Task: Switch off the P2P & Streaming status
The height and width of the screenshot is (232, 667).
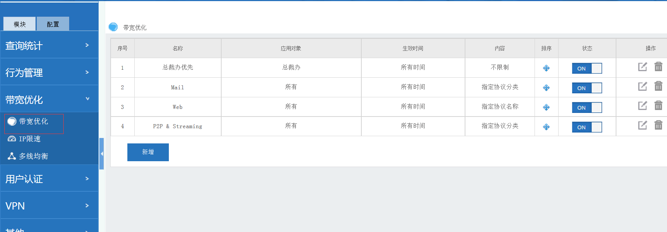Action: click(x=587, y=127)
